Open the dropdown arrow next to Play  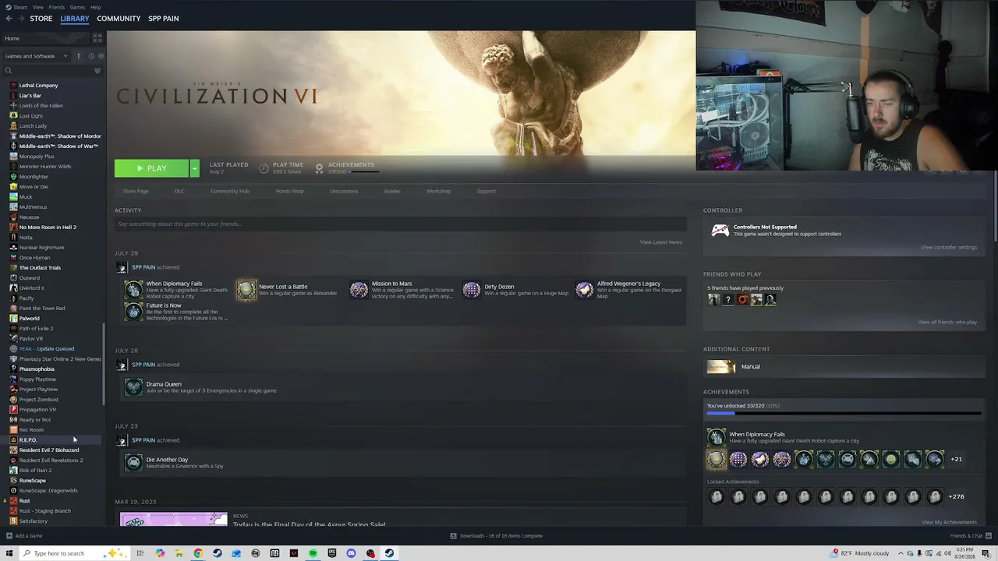click(194, 168)
